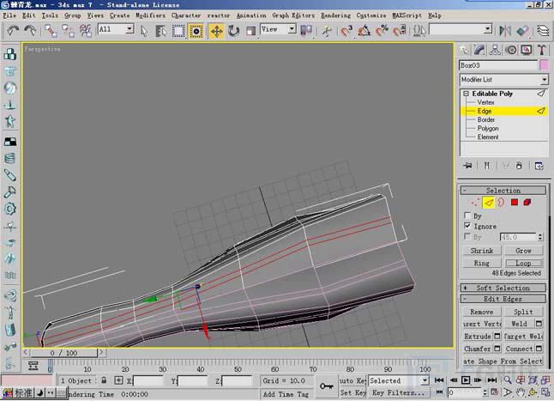Viewport: 554px width, 401px height.
Task: Open the Select by Name list
Action: click(160, 31)
